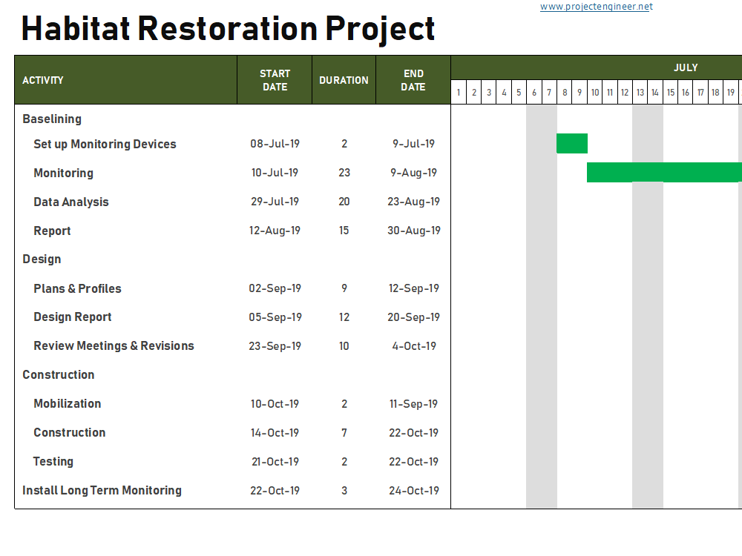The image size is (742, 556).
Task: Click the Set up Monitoring Devices Gantt bar
Action: [572, 143]
